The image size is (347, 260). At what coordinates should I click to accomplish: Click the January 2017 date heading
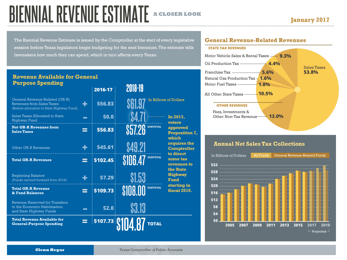(x=310, y=20)
